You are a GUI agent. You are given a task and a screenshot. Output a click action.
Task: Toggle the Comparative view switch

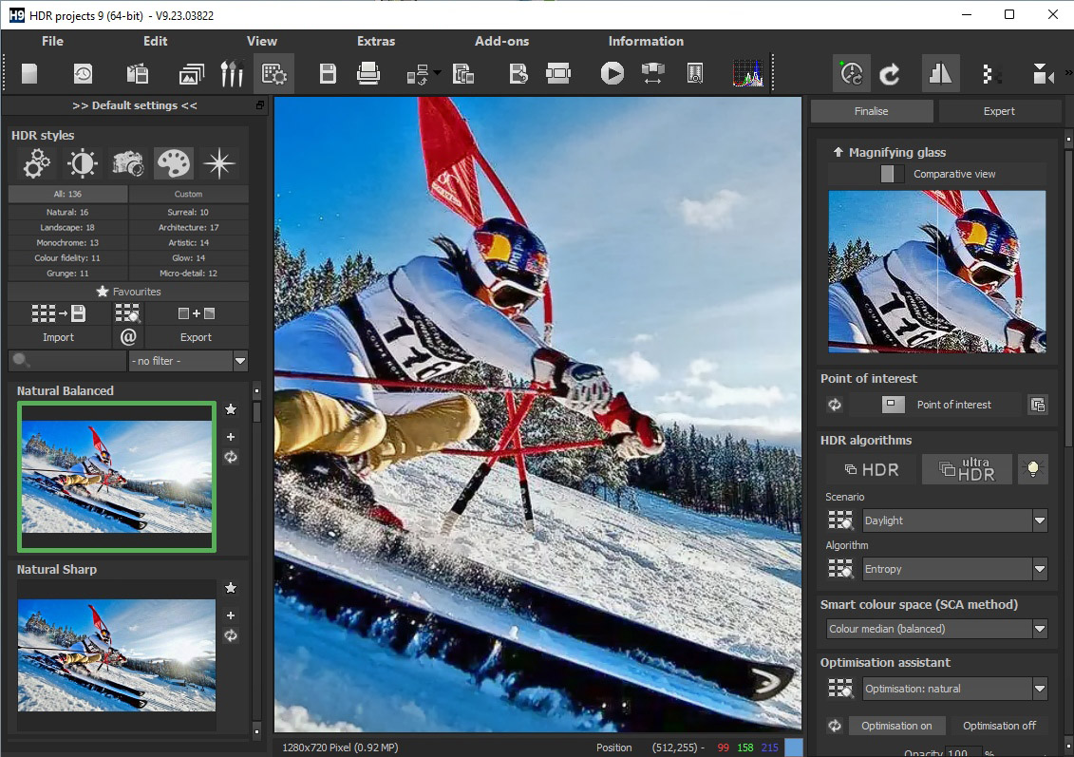point(892,174)
